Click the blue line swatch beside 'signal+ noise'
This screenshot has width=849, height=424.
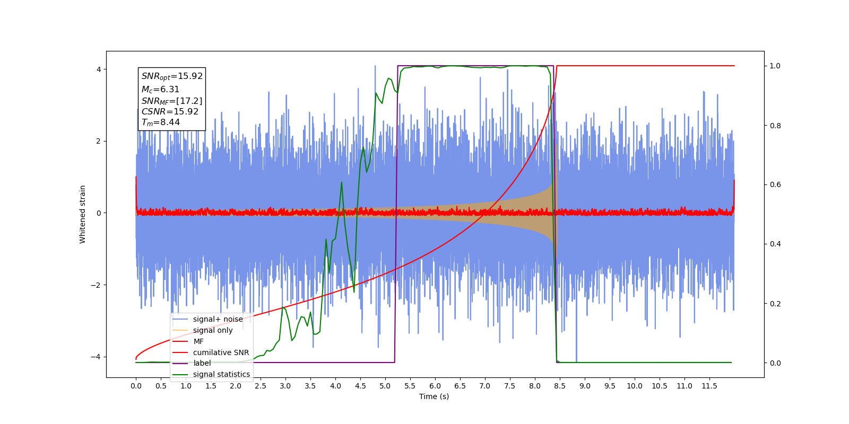(180, 320)
